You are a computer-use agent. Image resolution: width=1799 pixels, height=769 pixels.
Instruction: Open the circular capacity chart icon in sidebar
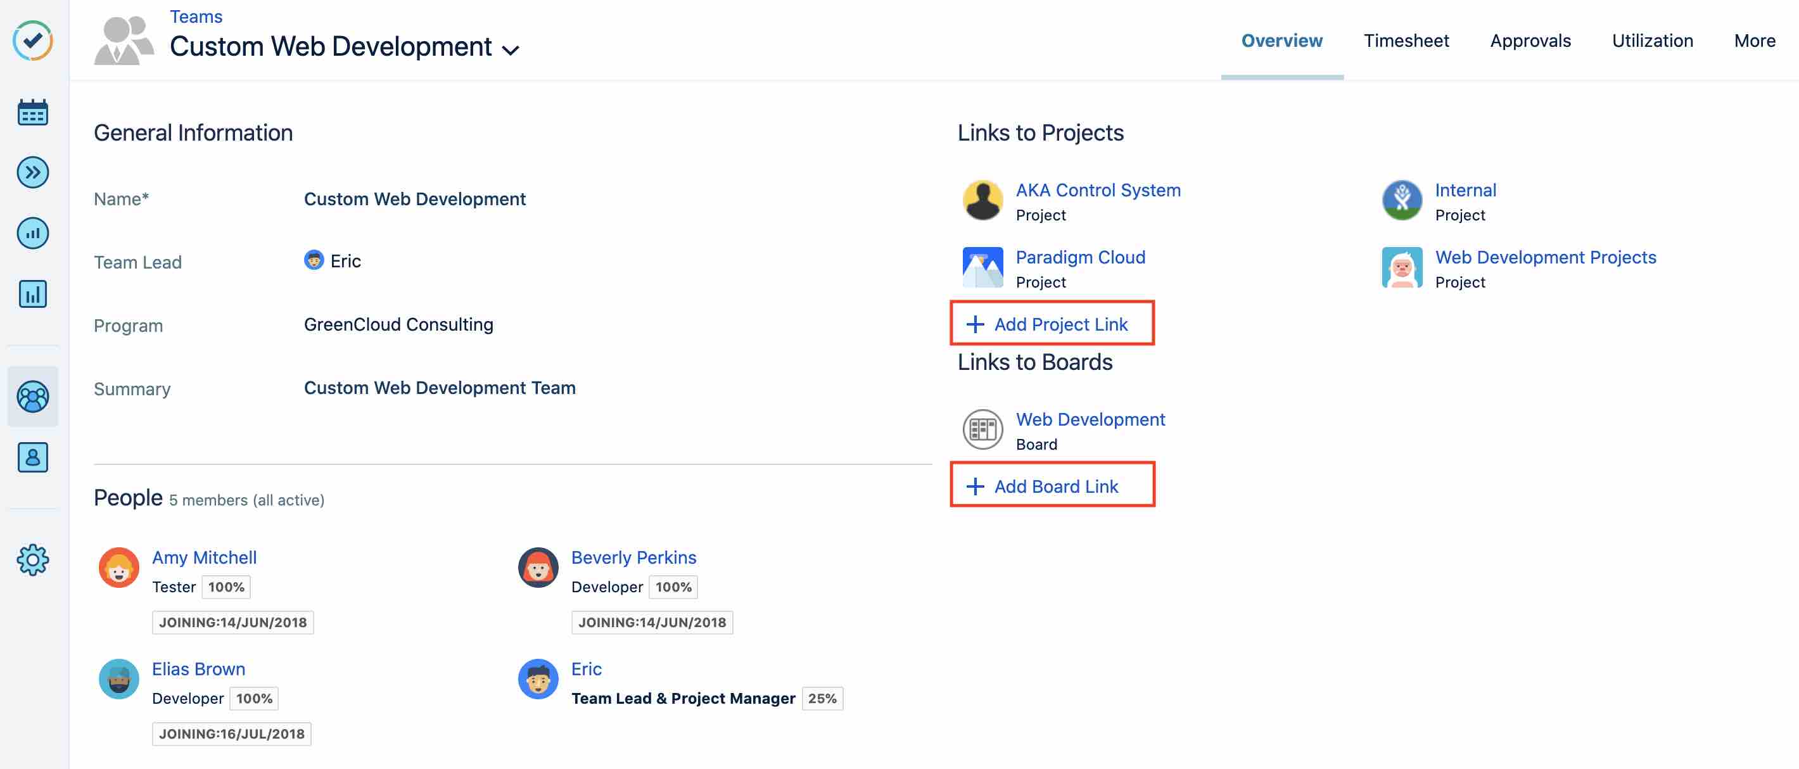[32, 232]
